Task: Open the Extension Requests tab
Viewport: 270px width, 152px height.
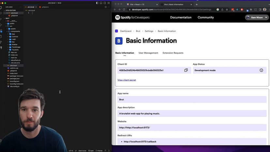Action: point(173,53)
